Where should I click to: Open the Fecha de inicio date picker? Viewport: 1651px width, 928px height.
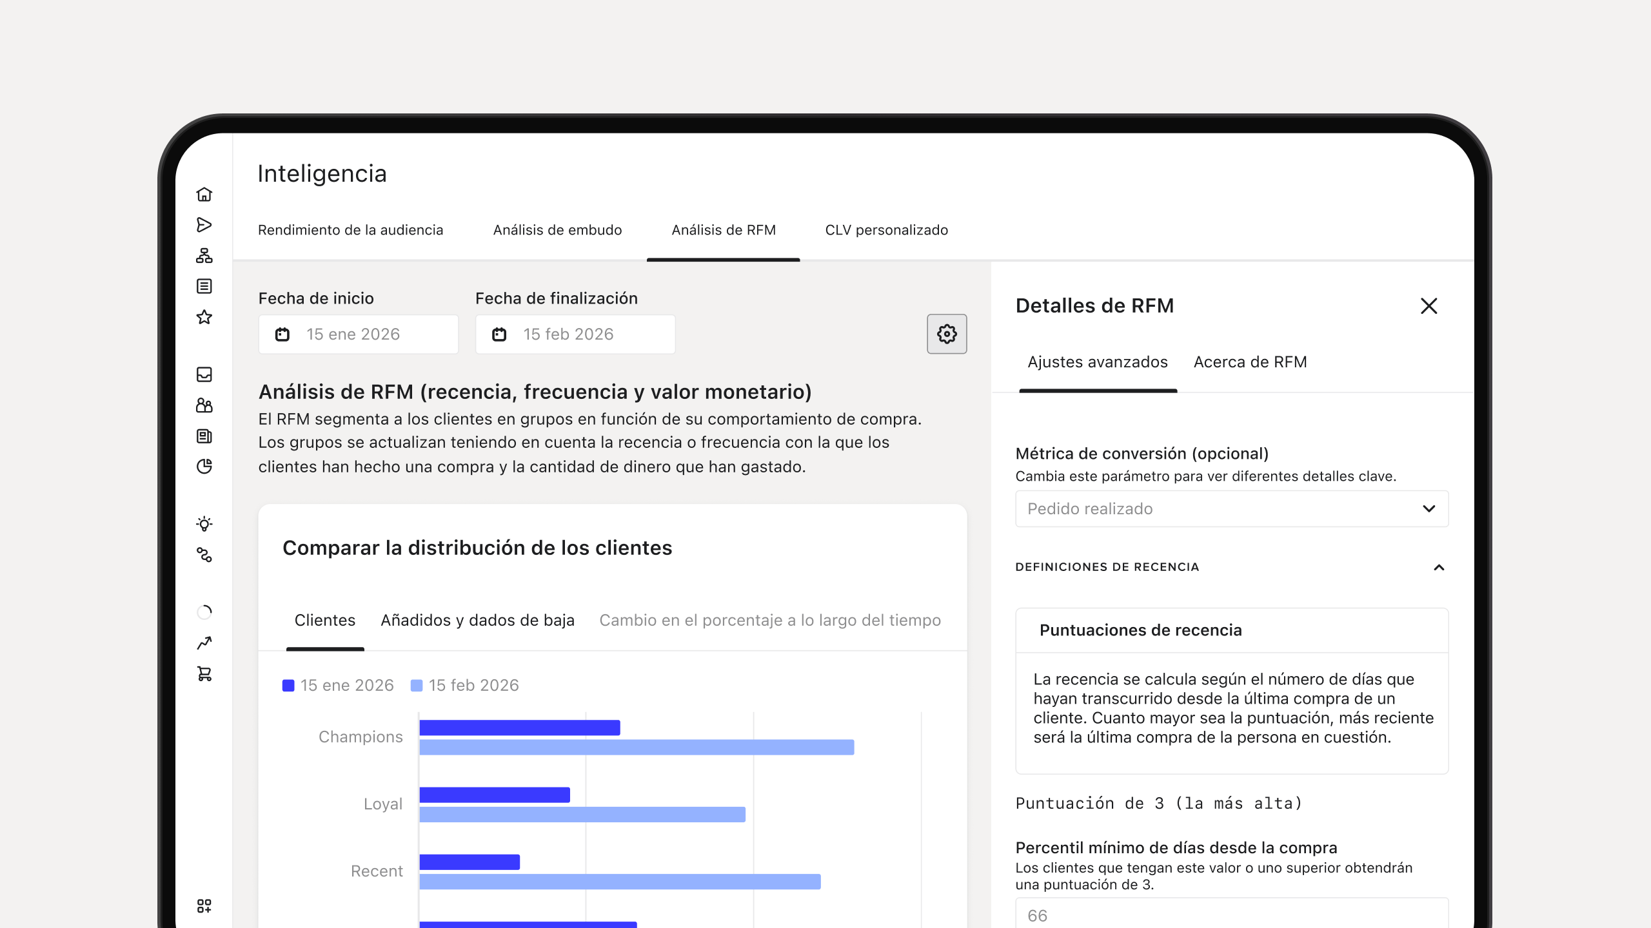pyautogui.click(x=359, y=334)
